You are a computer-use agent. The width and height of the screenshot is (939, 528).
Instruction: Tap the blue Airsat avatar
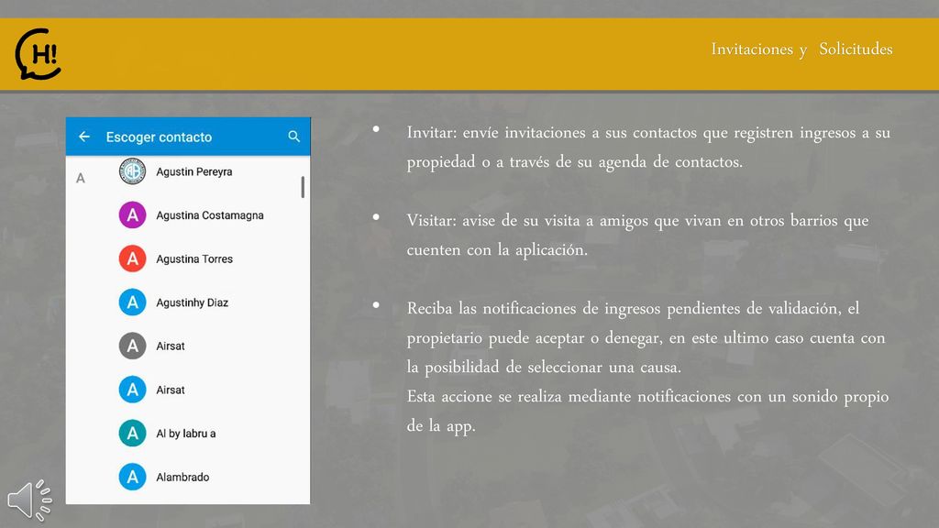tap(132, 390)
